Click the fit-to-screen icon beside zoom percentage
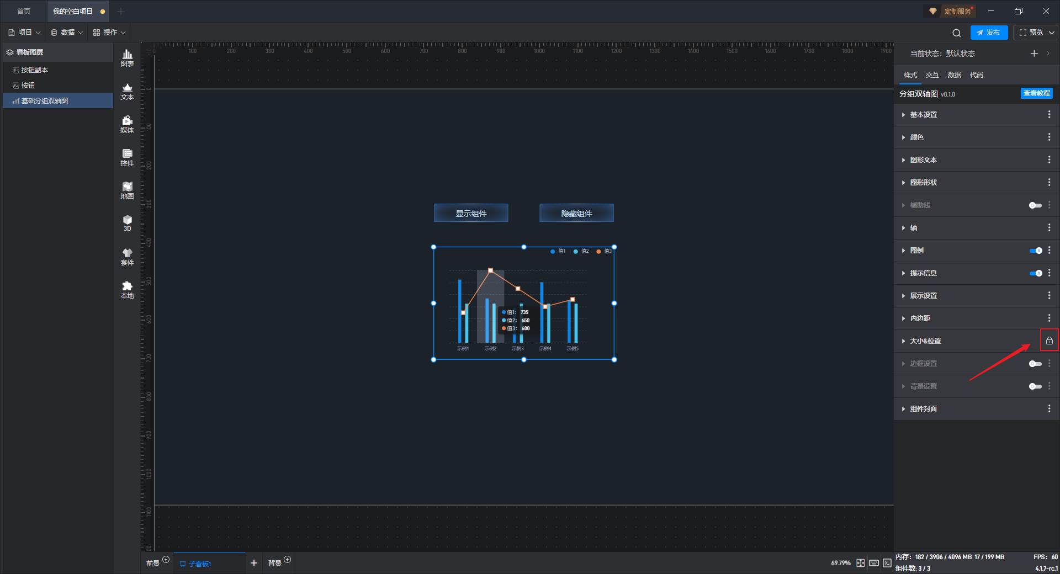The height and width of the screenshot is (574, 1060). tap(861, 563)
